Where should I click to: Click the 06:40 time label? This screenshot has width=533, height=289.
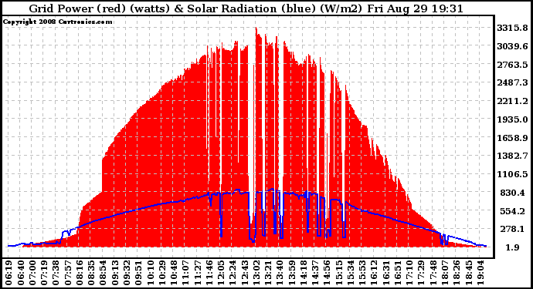20,273
